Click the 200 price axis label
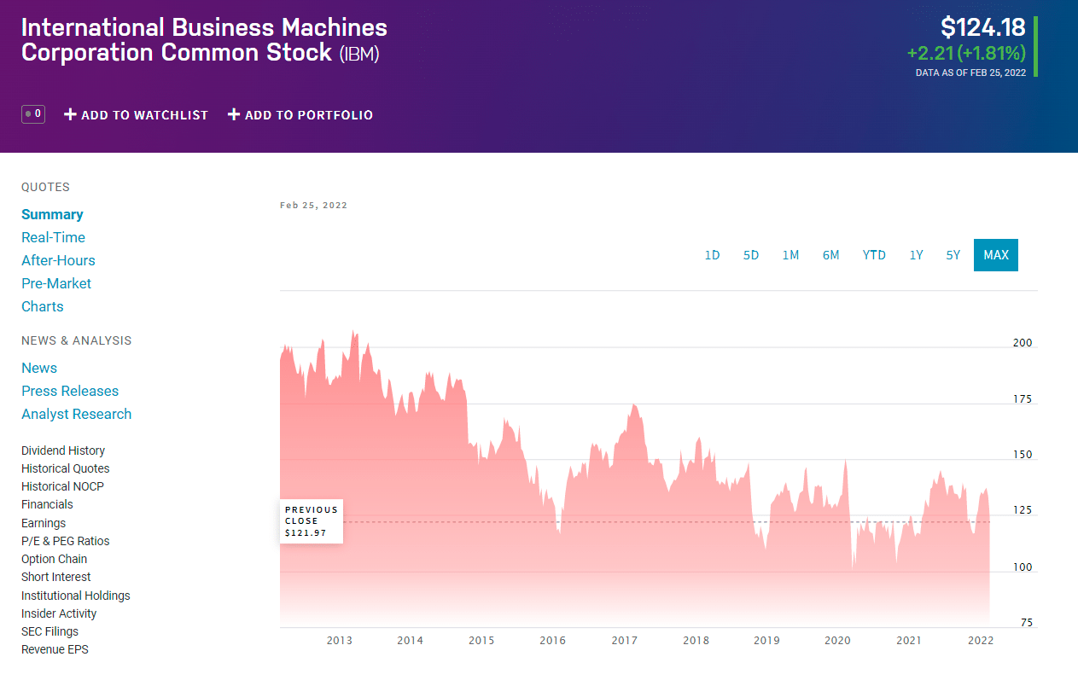1078x680 pixels. [1023, 343]
